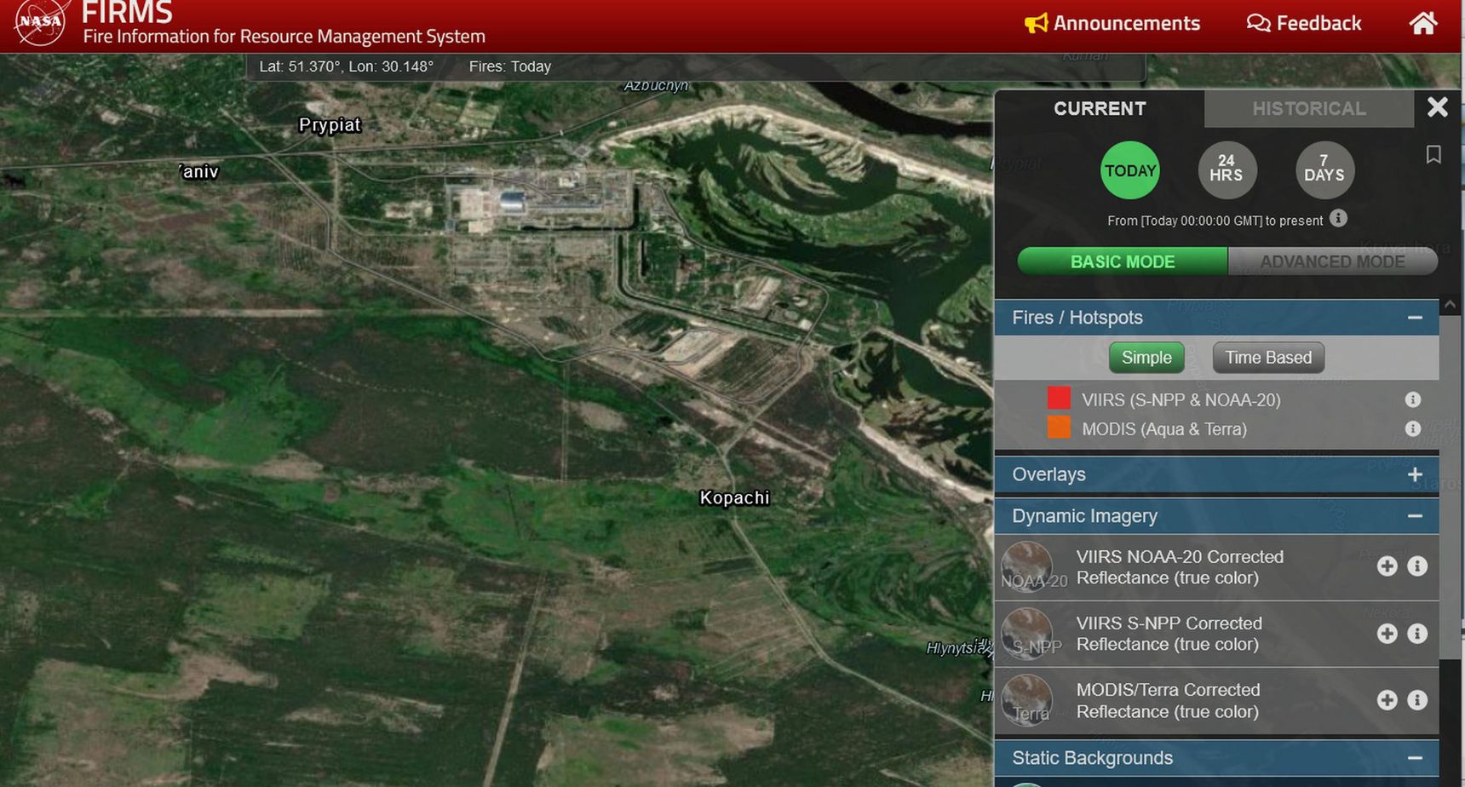Open info for the Today time range

pyautogui.click(x=1338, y=219)
